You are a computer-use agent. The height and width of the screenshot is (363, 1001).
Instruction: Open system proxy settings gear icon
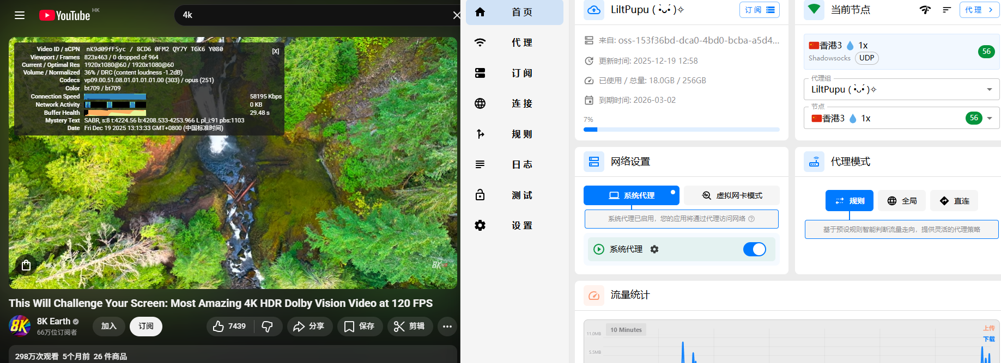click(654, 249)
